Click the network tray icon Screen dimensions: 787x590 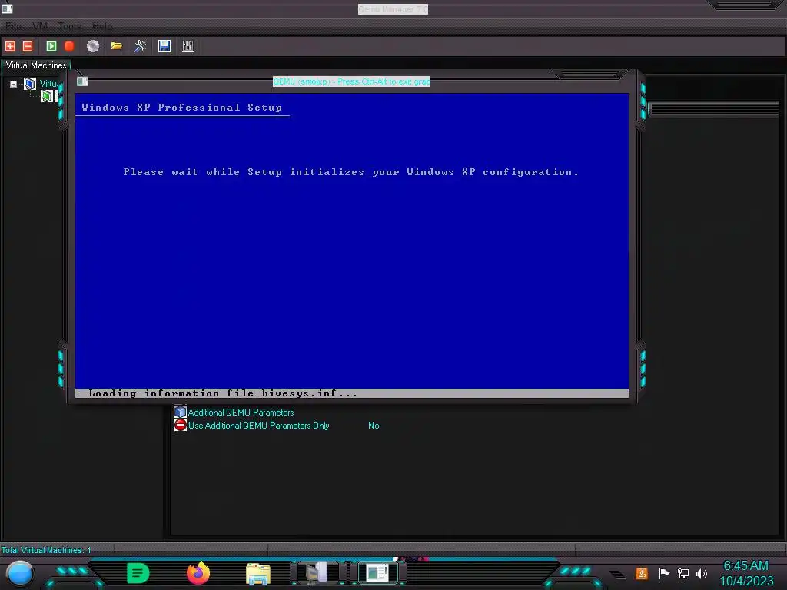683,573
